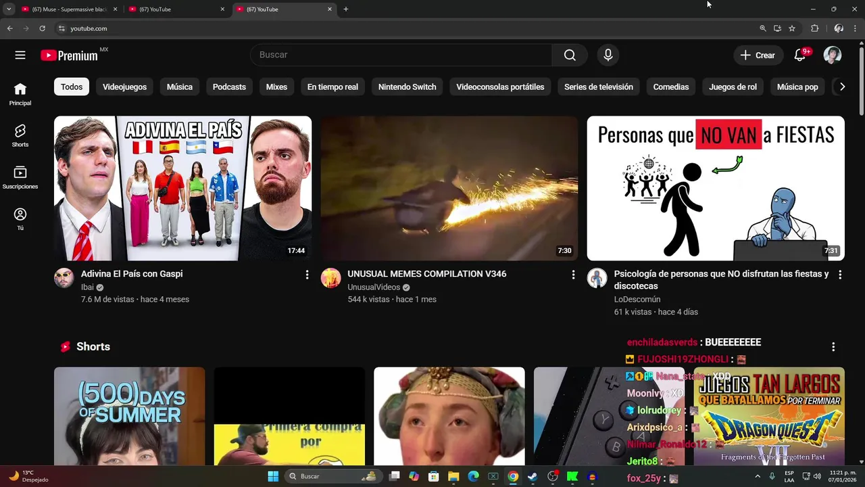Open the Chrome extensions puzzle icon
865x487 pixels.
(814, 28)
